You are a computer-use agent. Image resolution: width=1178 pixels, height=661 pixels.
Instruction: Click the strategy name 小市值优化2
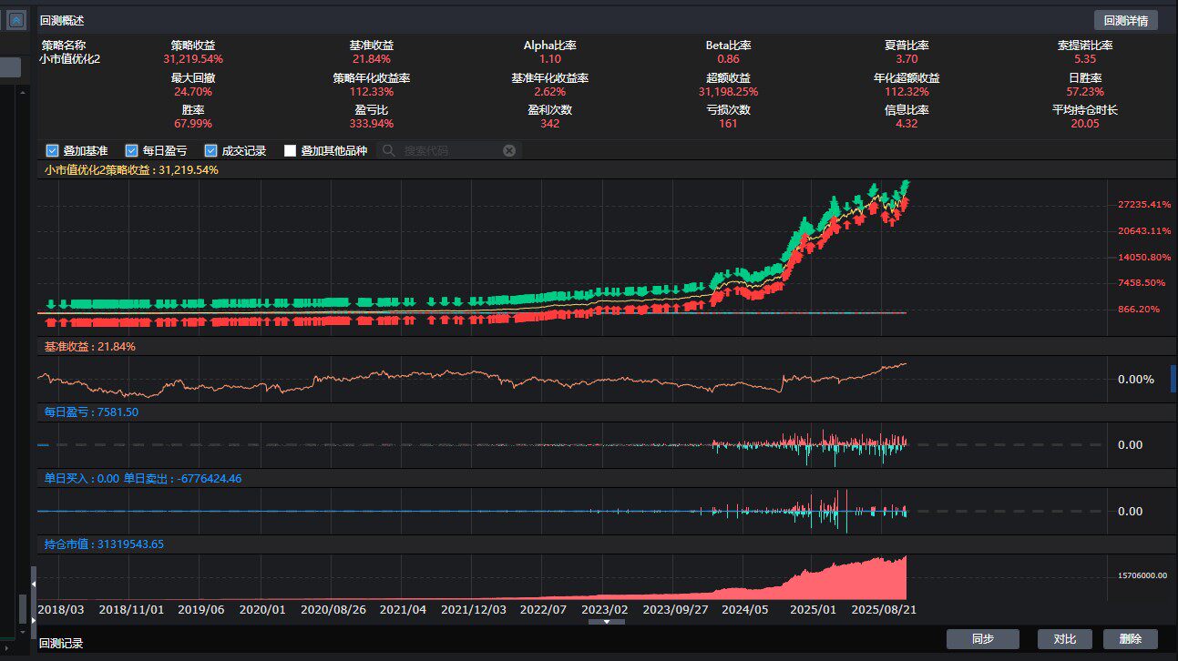tap(69, 58)
